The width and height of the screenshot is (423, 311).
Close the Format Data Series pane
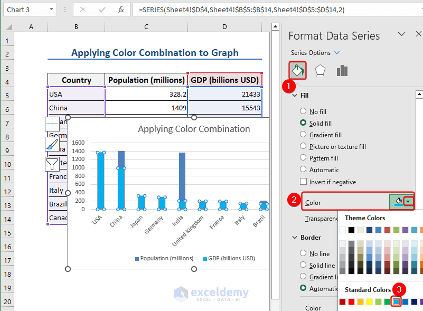point(418,33)
